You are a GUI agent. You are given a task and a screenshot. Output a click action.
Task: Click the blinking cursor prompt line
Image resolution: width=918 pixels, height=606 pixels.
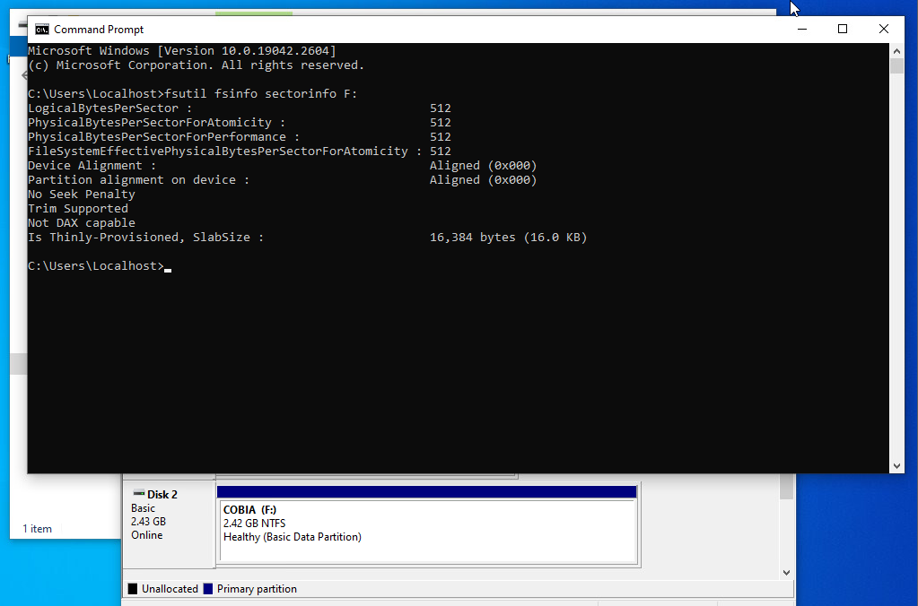click(100, 266)
